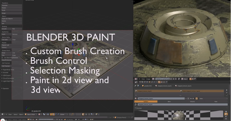
Task: Open the Constraints chain tab icon
Action: (152, 82)
